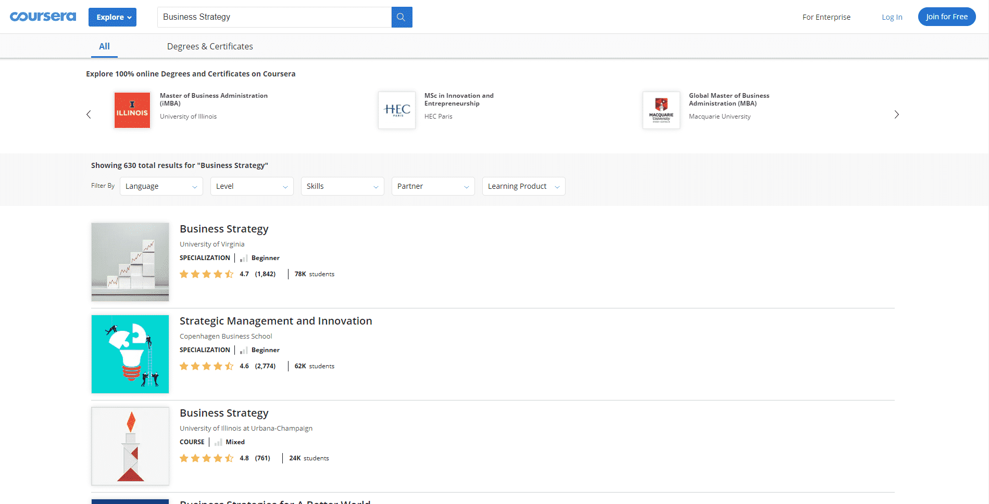Screen dimensions: 989x504
Task: Switch to Degrees & Certificates tab
Action: [x=210, y=46]
